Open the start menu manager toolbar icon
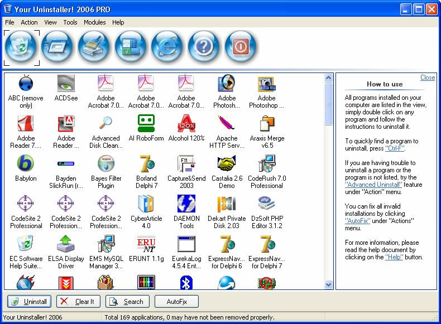The image size is (441, 324). pos(131,47)
